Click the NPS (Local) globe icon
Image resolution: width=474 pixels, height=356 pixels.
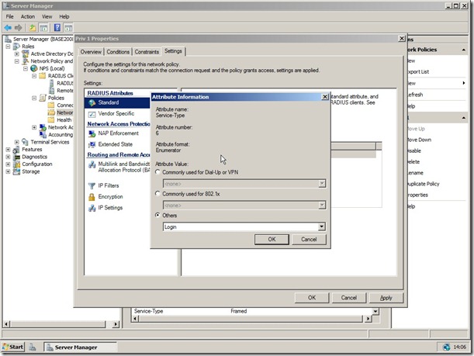[x=34, y=68]
